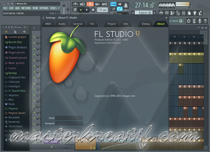Switch to the MIDI settings tab
This screenshot has height=152, width=210.
pyautogui.click(x=48, y=24)
